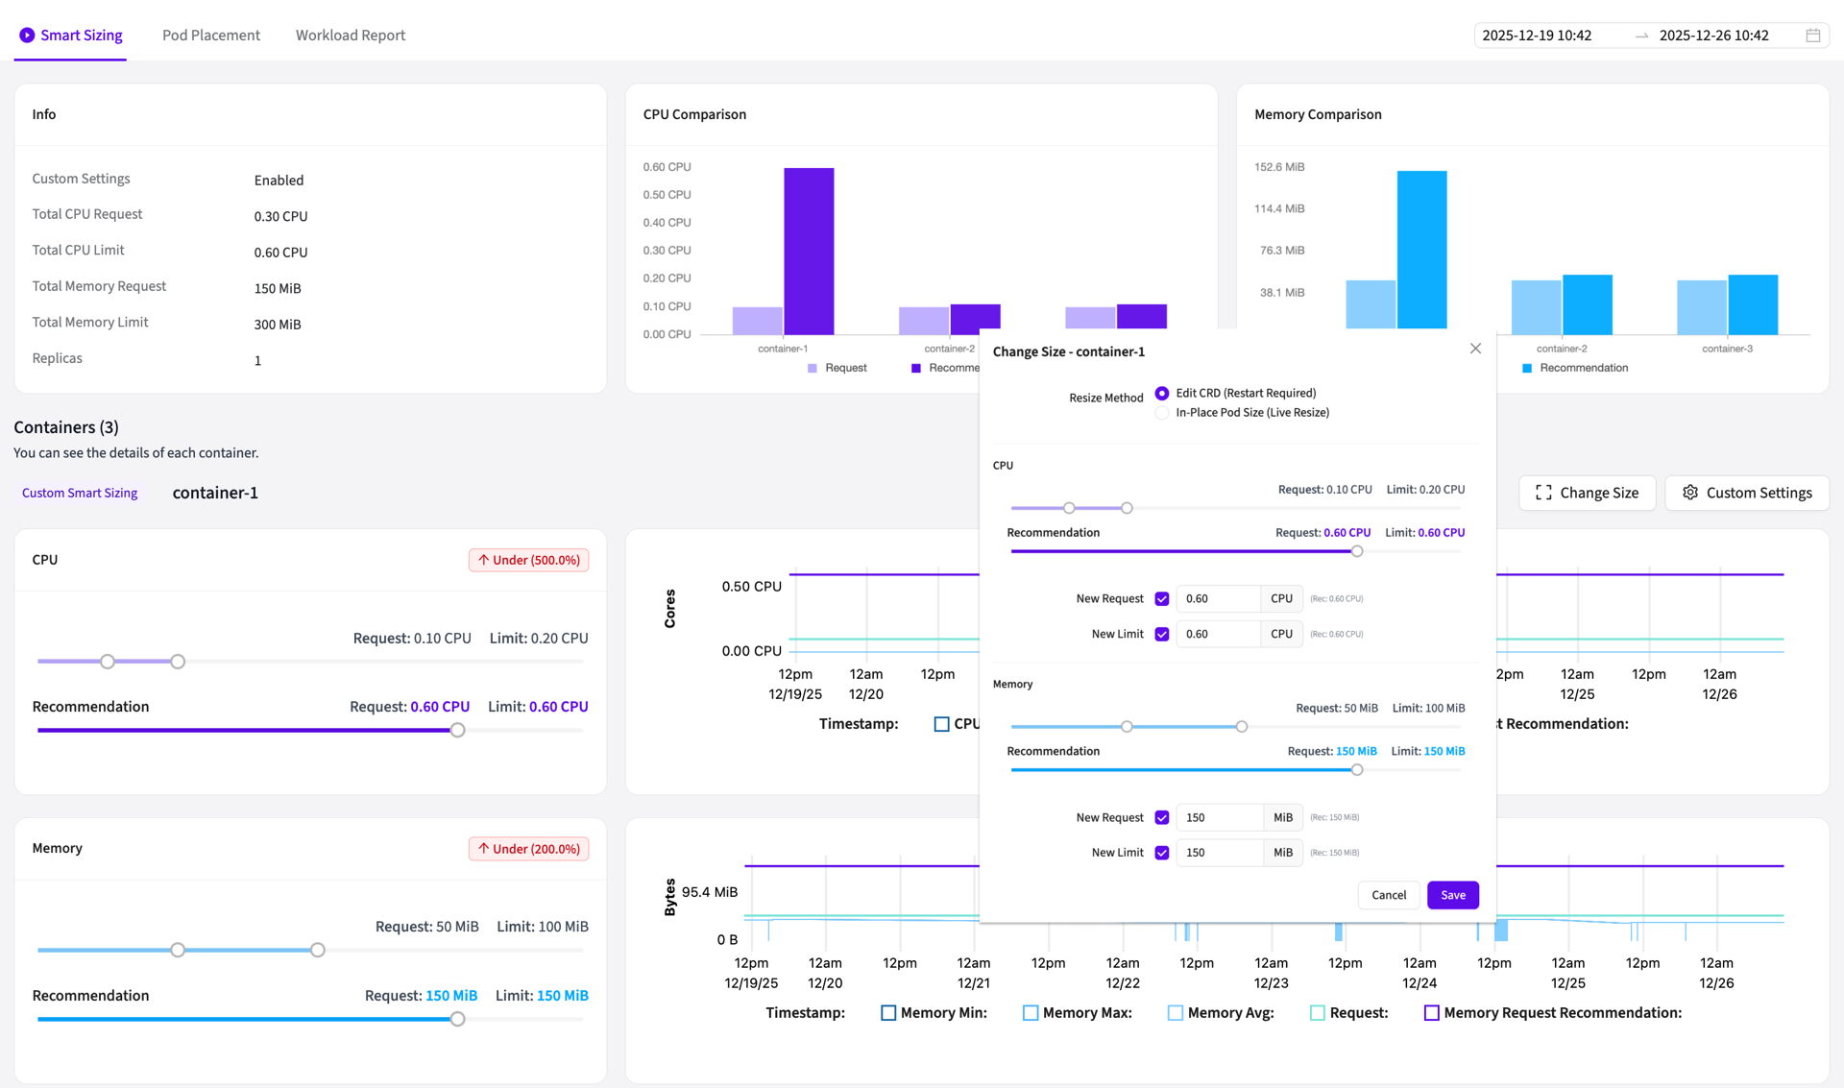Viewport: 1844px width, 1088px height.
Task: Click the CPU New Request value field
Action: 1218,599
